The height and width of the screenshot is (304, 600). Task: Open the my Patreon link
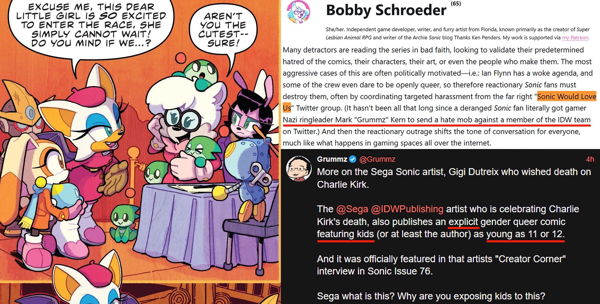coord(575,37)
